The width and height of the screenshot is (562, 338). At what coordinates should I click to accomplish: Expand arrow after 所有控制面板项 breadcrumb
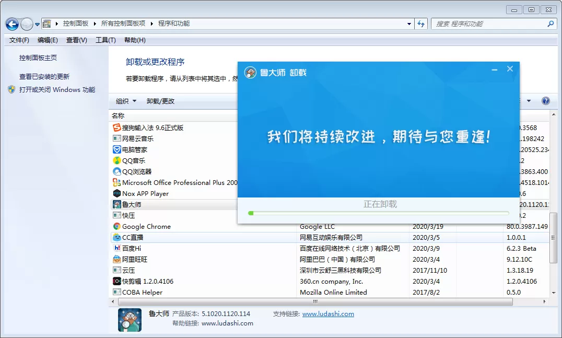pyautogui.click(x=151, y=24)
